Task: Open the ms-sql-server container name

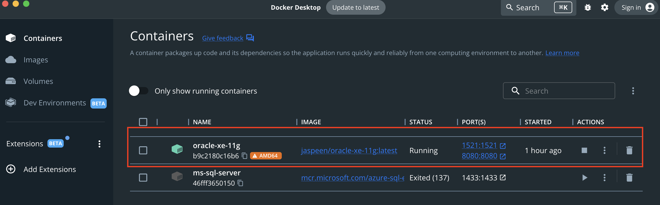Action: (217, 173)
